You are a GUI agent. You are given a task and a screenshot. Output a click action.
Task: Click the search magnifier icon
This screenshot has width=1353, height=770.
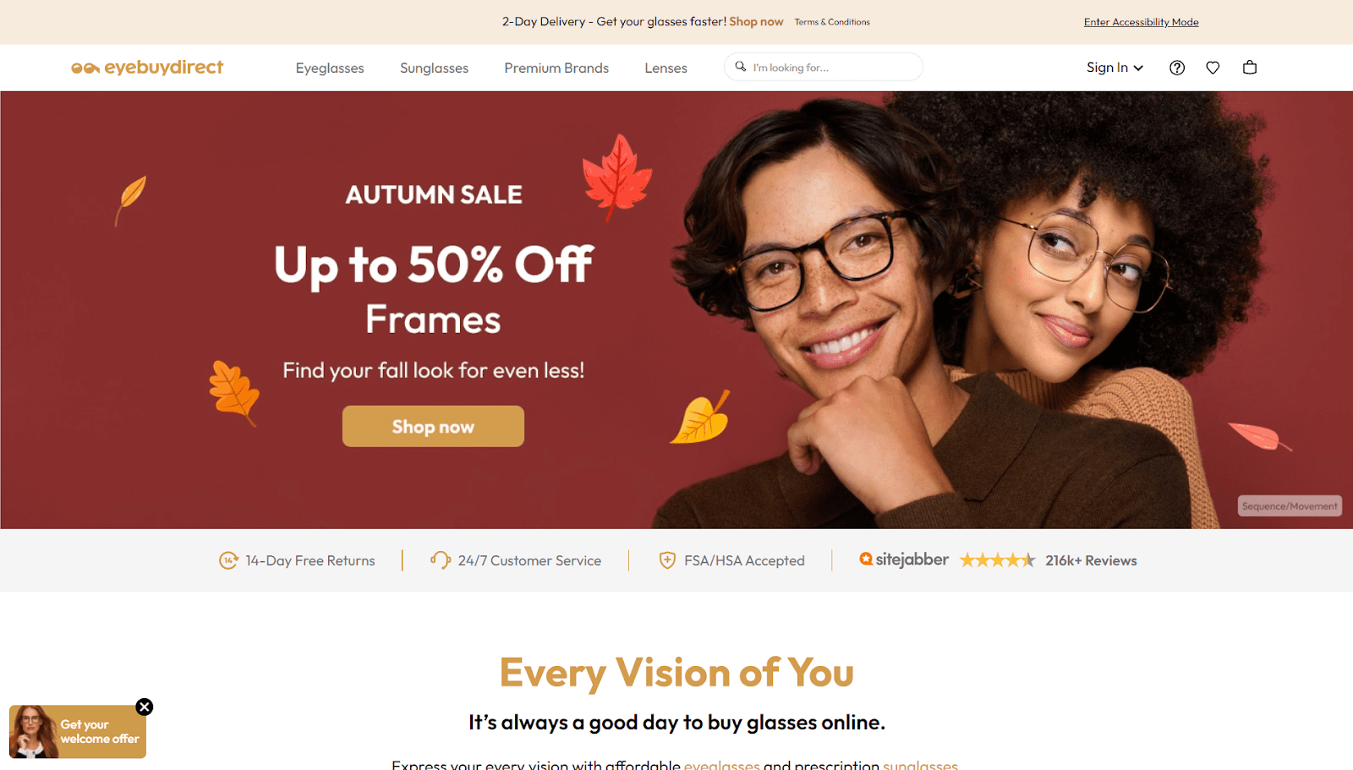tap(741, 67)
